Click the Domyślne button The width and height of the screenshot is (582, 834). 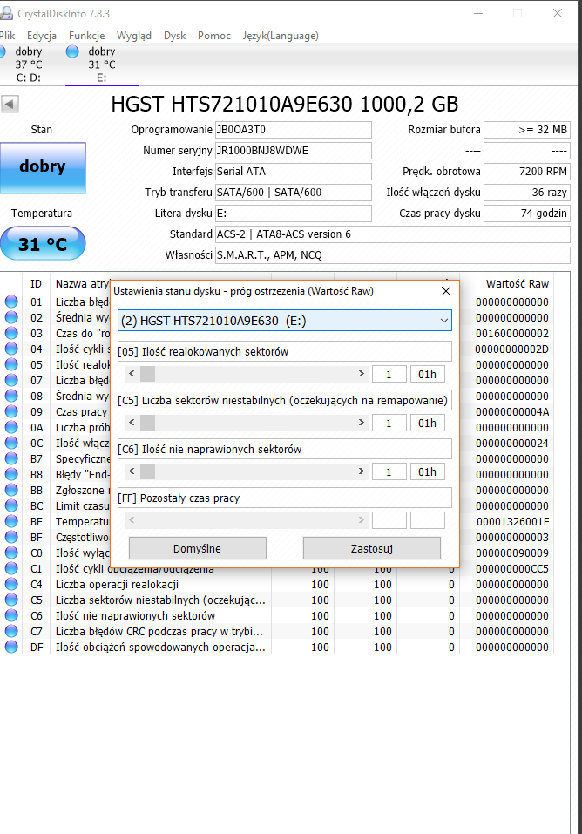[198, 548]
